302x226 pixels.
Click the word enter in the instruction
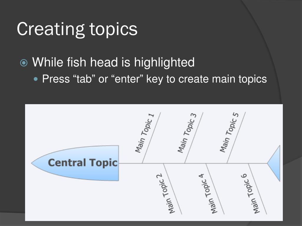pyautogui.click(x=127, y=79)
